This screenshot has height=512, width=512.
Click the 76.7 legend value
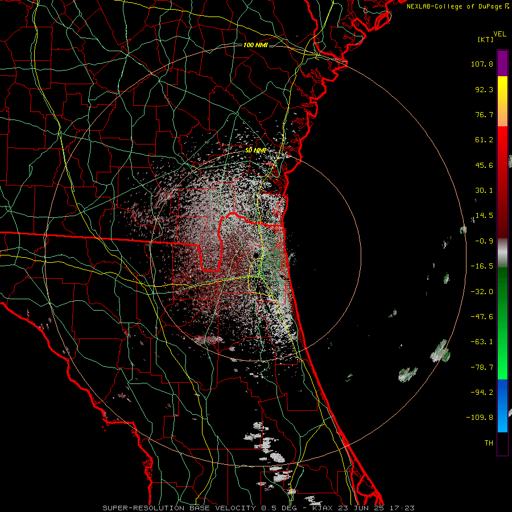(x=484, y=114)
